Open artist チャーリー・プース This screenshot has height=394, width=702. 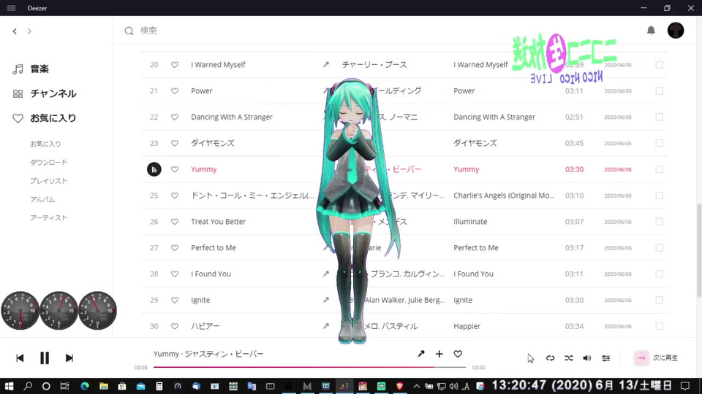[374, 65]
